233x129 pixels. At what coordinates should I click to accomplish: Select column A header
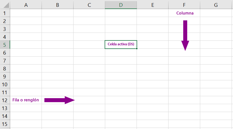click(x=26, y=5)
